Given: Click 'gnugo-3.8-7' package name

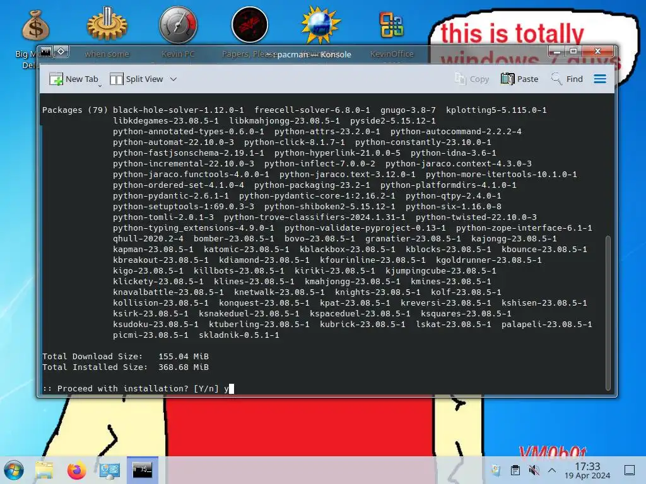Looking at the screenshot, I should pos(408,110).
